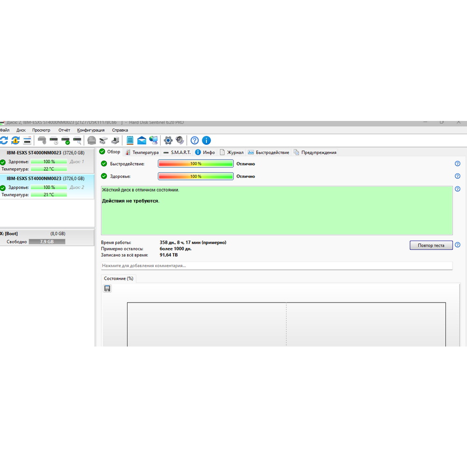467x467 pixels.
Task: Click the disk with green checkmark toolbar icon
Action: (65, 141)
